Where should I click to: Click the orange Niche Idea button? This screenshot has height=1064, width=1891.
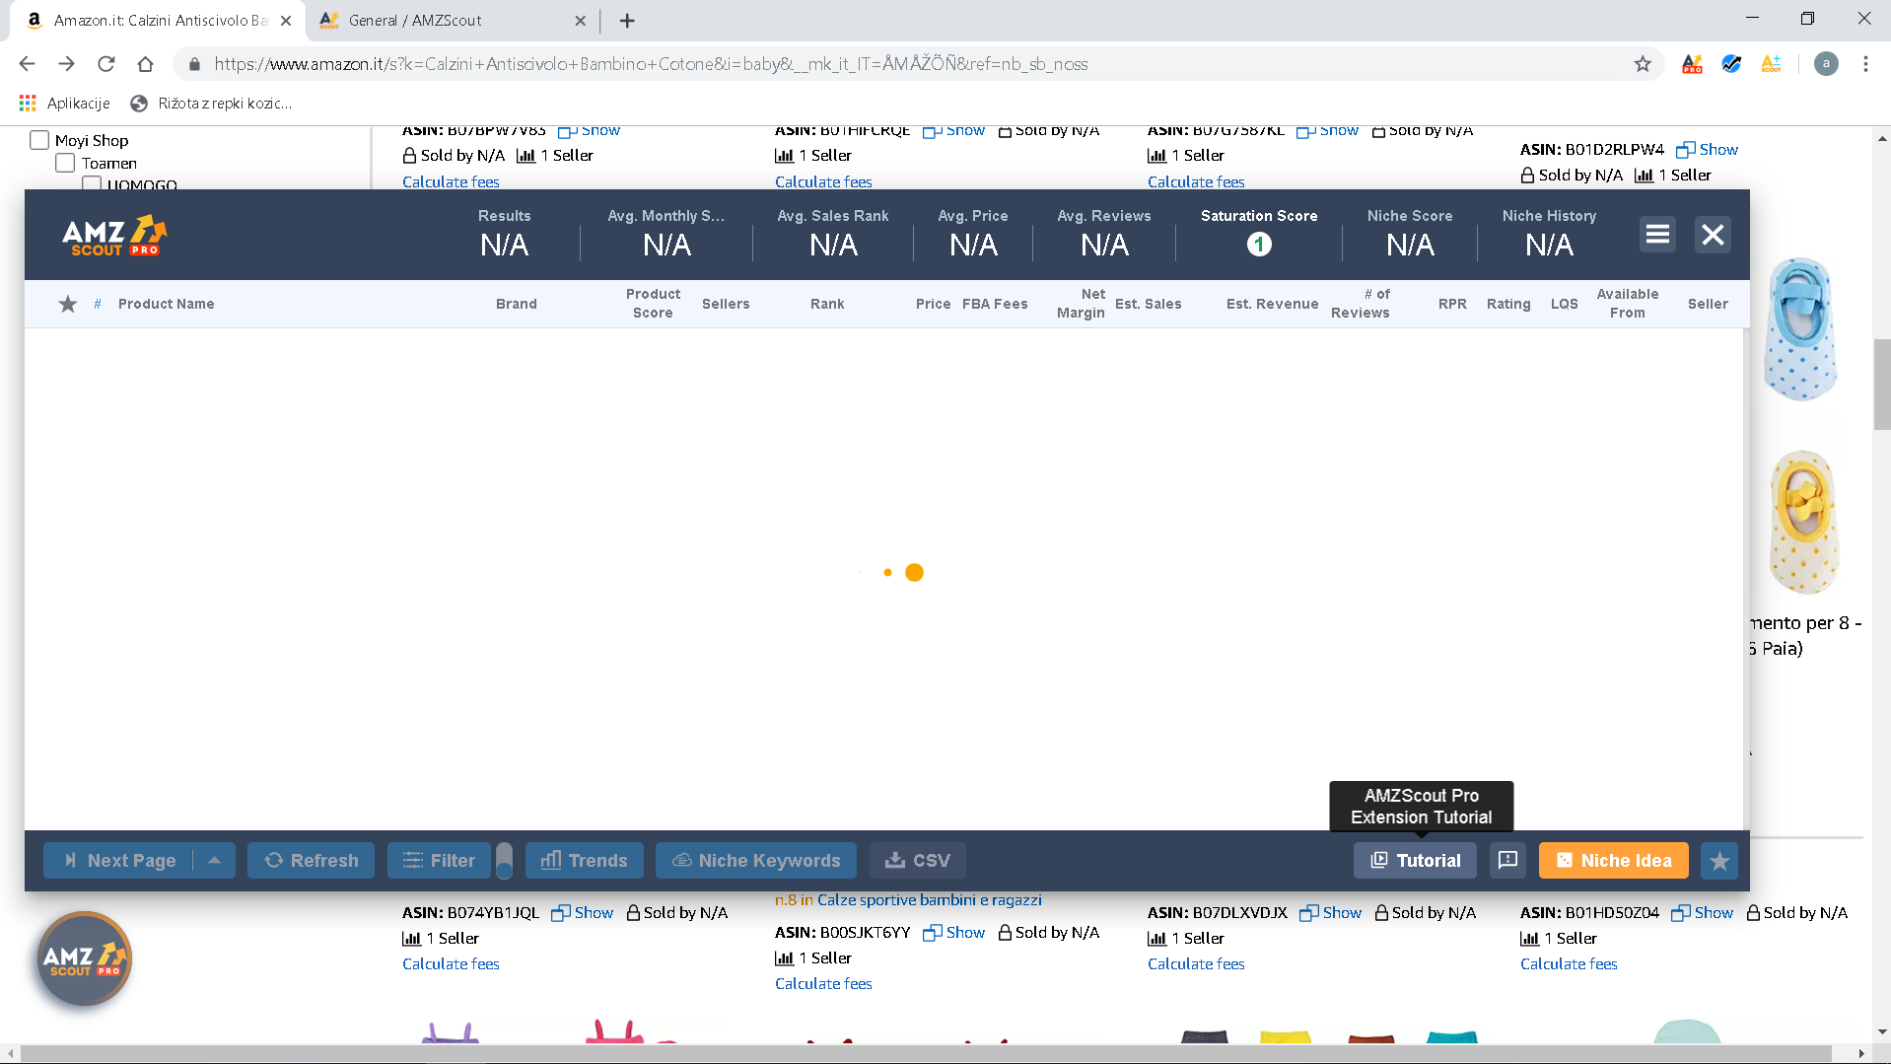click(1613, 861)
